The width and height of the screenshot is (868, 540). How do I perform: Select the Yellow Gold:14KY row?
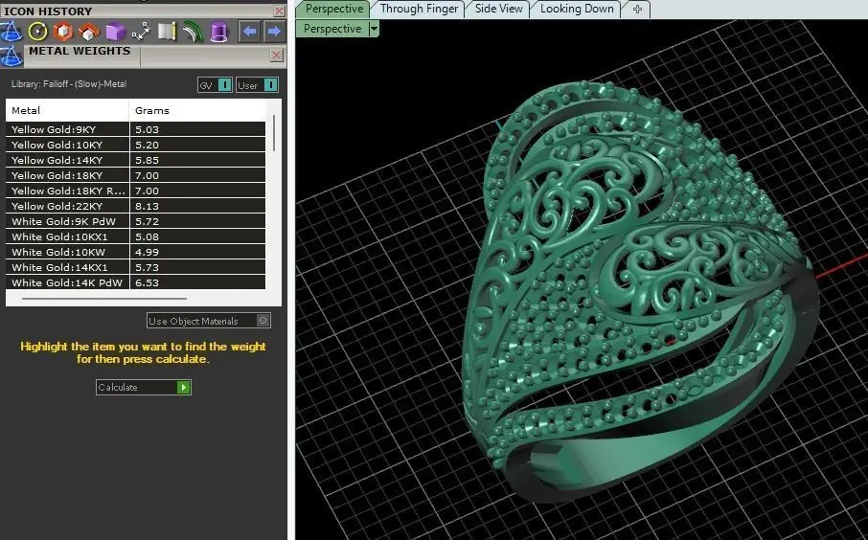(x=136, y=161)
